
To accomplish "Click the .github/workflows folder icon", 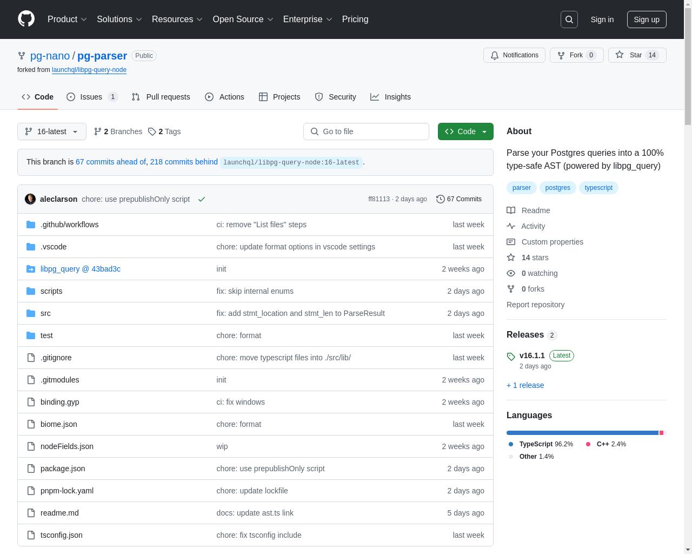I will [x=31, y=225].
